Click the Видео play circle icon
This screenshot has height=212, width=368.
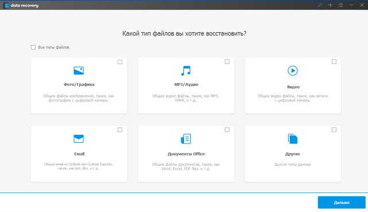coord(293,70)
